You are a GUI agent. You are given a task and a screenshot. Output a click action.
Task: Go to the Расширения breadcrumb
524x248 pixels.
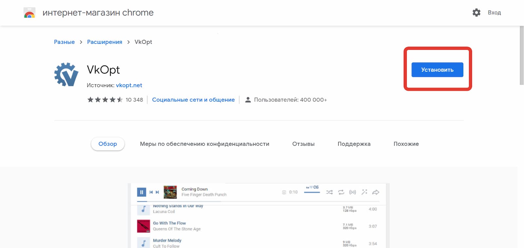click(x=104, y=42)
